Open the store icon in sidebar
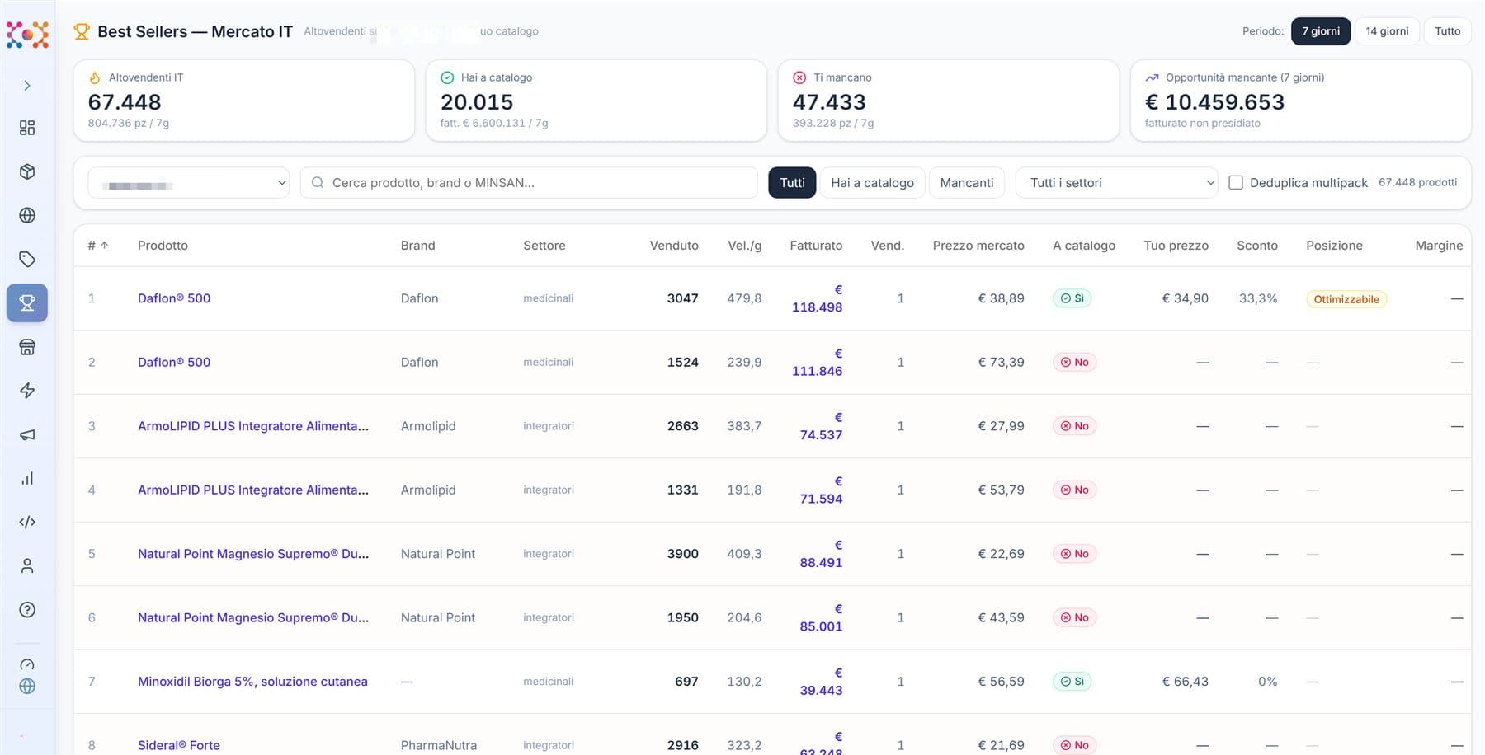Image resolution: width=1485 pixels, height=755 pixels. pyautogui.click(x=27, y=347)
